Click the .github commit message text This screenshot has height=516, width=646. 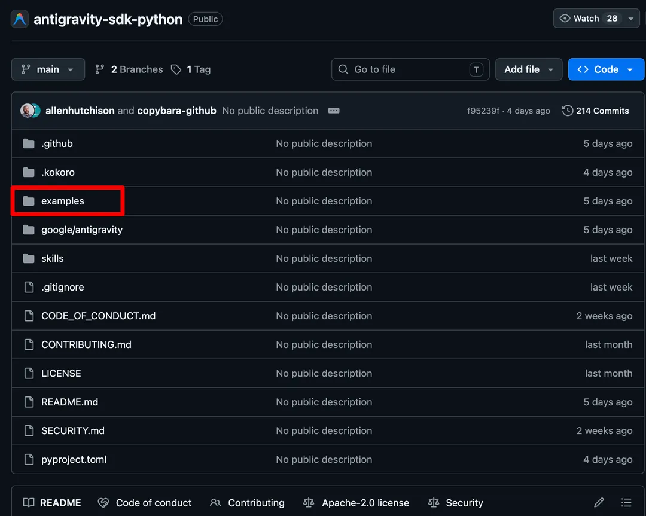click(324, 143)
